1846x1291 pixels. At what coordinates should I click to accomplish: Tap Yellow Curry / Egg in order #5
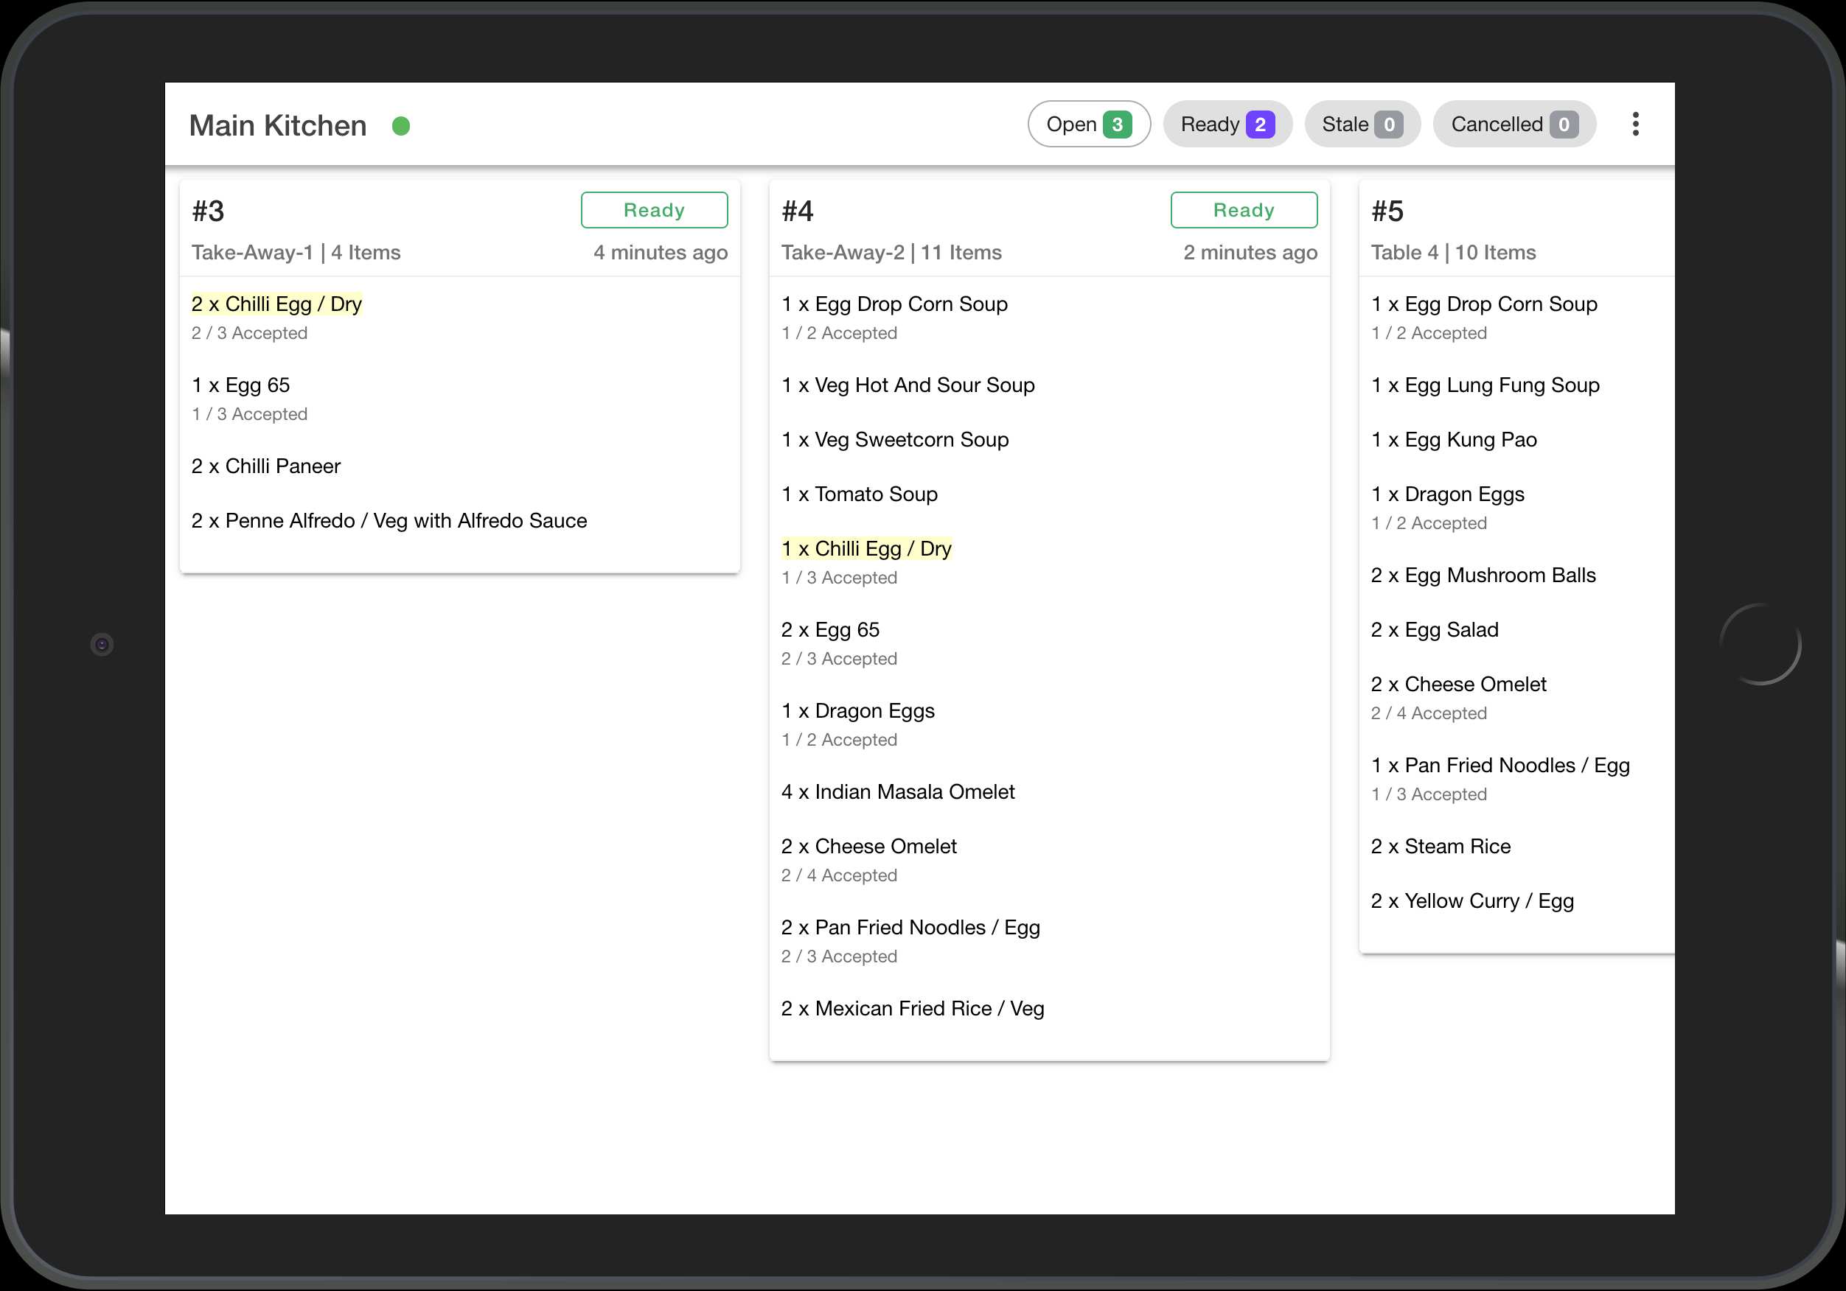(1471, 900)
